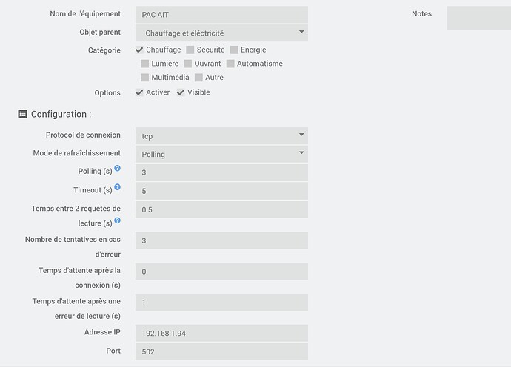Toggle the Activer option checkbox
This screenshot has height=367, width=511.
point(140,92)
